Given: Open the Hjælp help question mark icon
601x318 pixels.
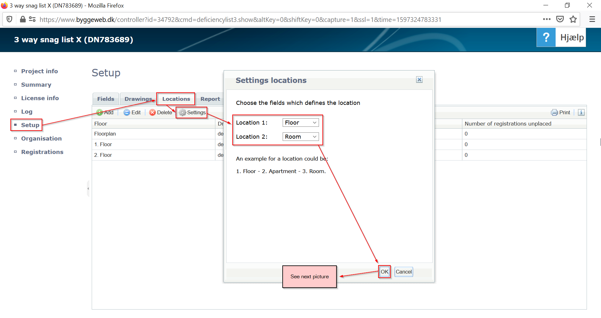Looking at the screenshot, I should pos(546,37).
